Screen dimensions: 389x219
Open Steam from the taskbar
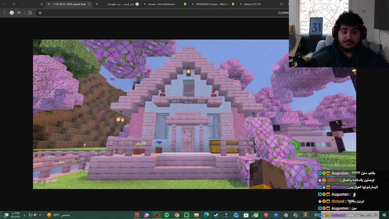pyautogui.click(x=216, y=215)
